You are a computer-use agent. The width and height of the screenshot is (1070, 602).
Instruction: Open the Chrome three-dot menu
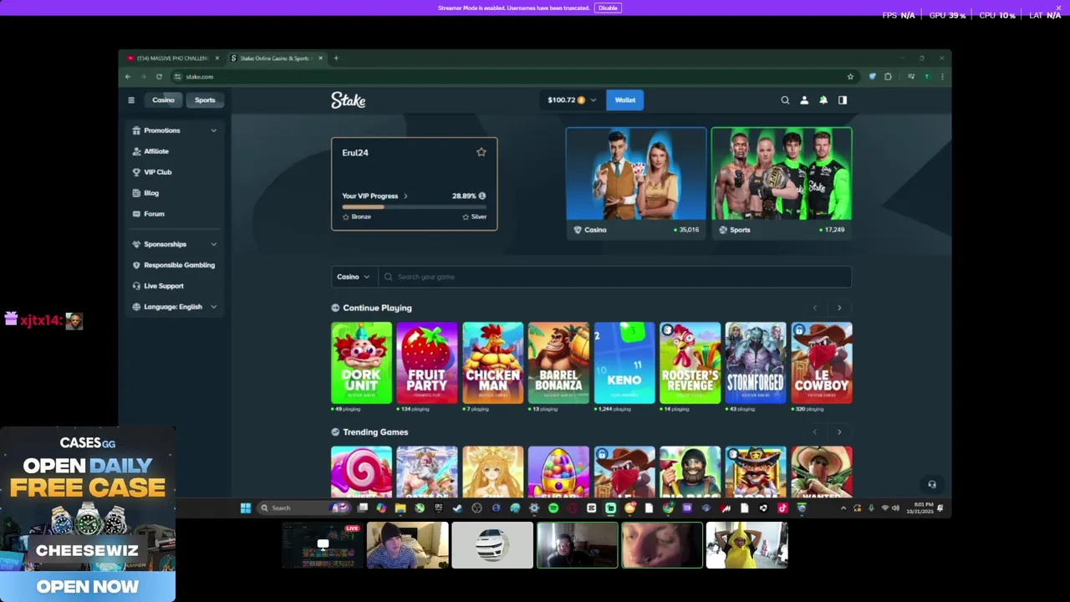942,77
